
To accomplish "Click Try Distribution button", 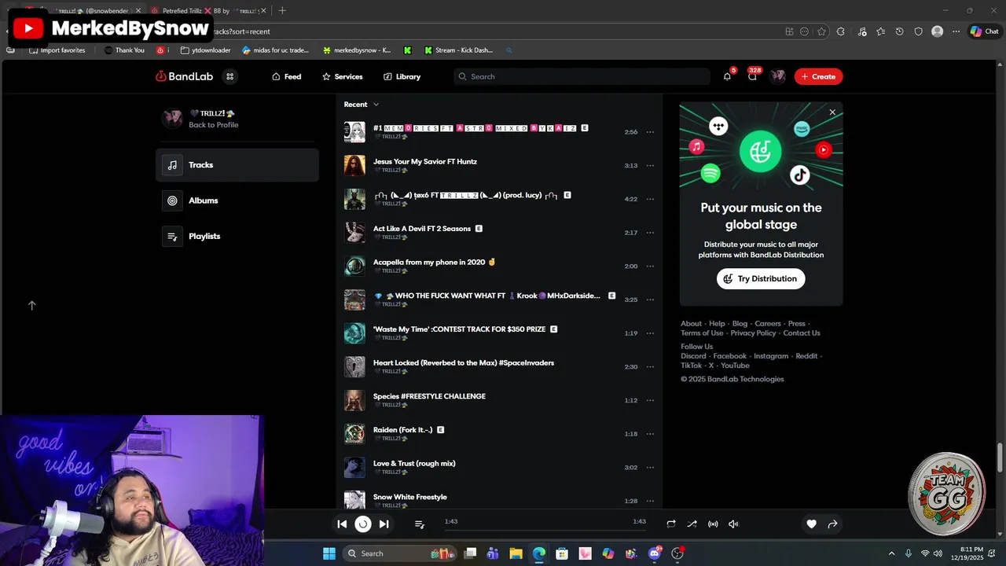I will tap(761, 278).
